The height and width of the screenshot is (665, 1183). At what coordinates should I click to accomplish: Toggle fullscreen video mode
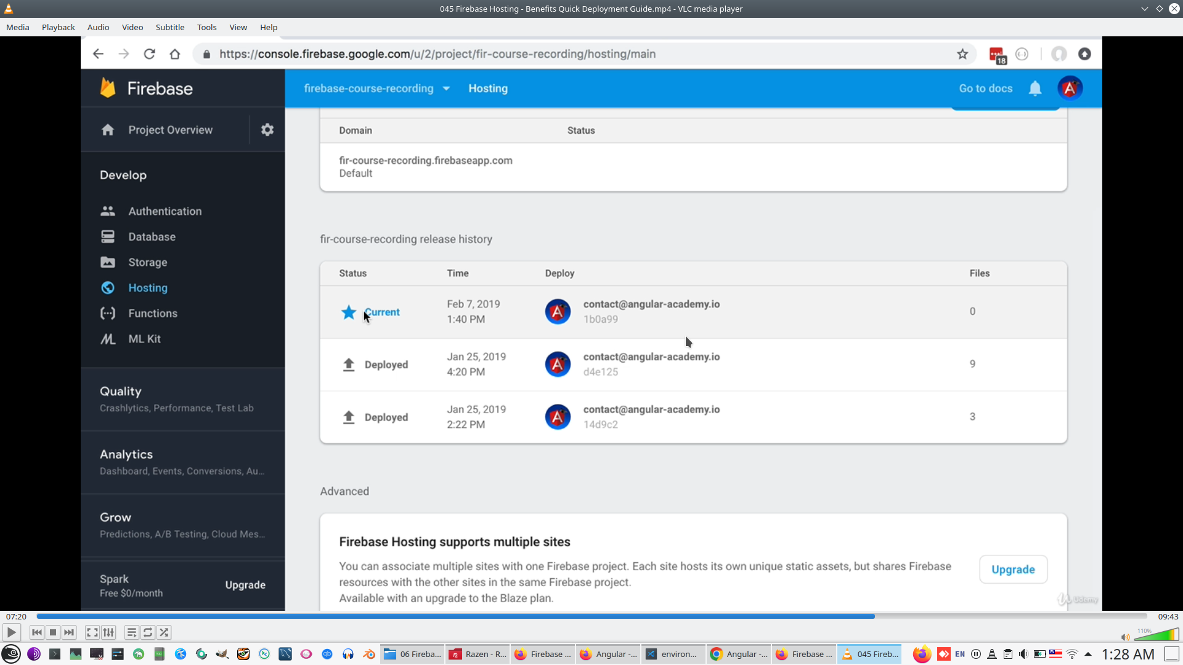pyautogui.click(x=92, y=632)
